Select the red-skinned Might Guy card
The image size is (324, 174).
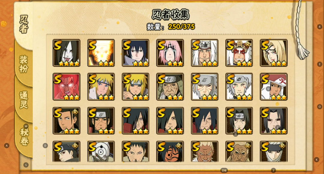point(66,87)
